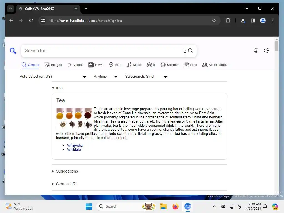Screen dimensions: 284x213
Task: Open File Explorer from the taskbar
Action: (163, 206)
